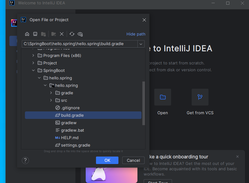The image size is (249, 183).
Task: Click the build.gradle elephant icon
Action: pos(57,115)
